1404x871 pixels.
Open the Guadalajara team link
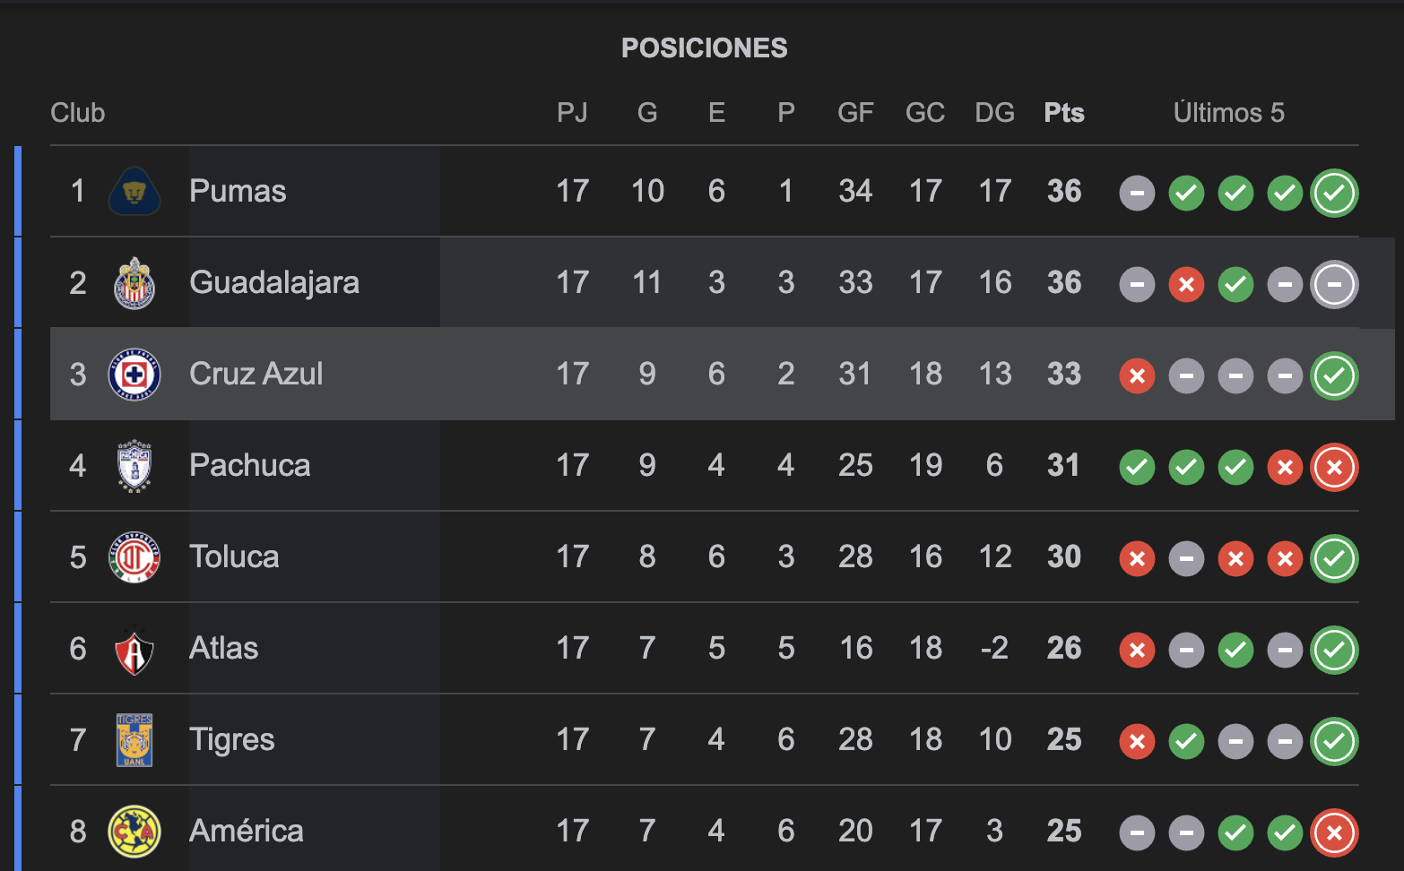(x=274, y=282)
